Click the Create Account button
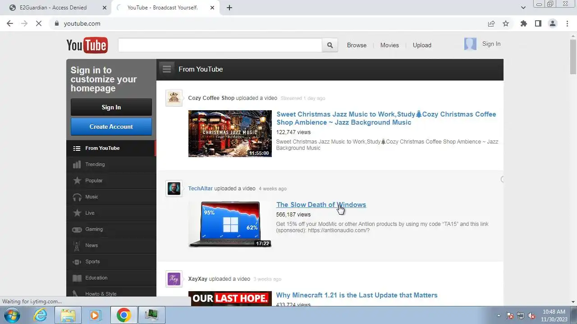This screenshot has width=577, height=324. (111, 126)
